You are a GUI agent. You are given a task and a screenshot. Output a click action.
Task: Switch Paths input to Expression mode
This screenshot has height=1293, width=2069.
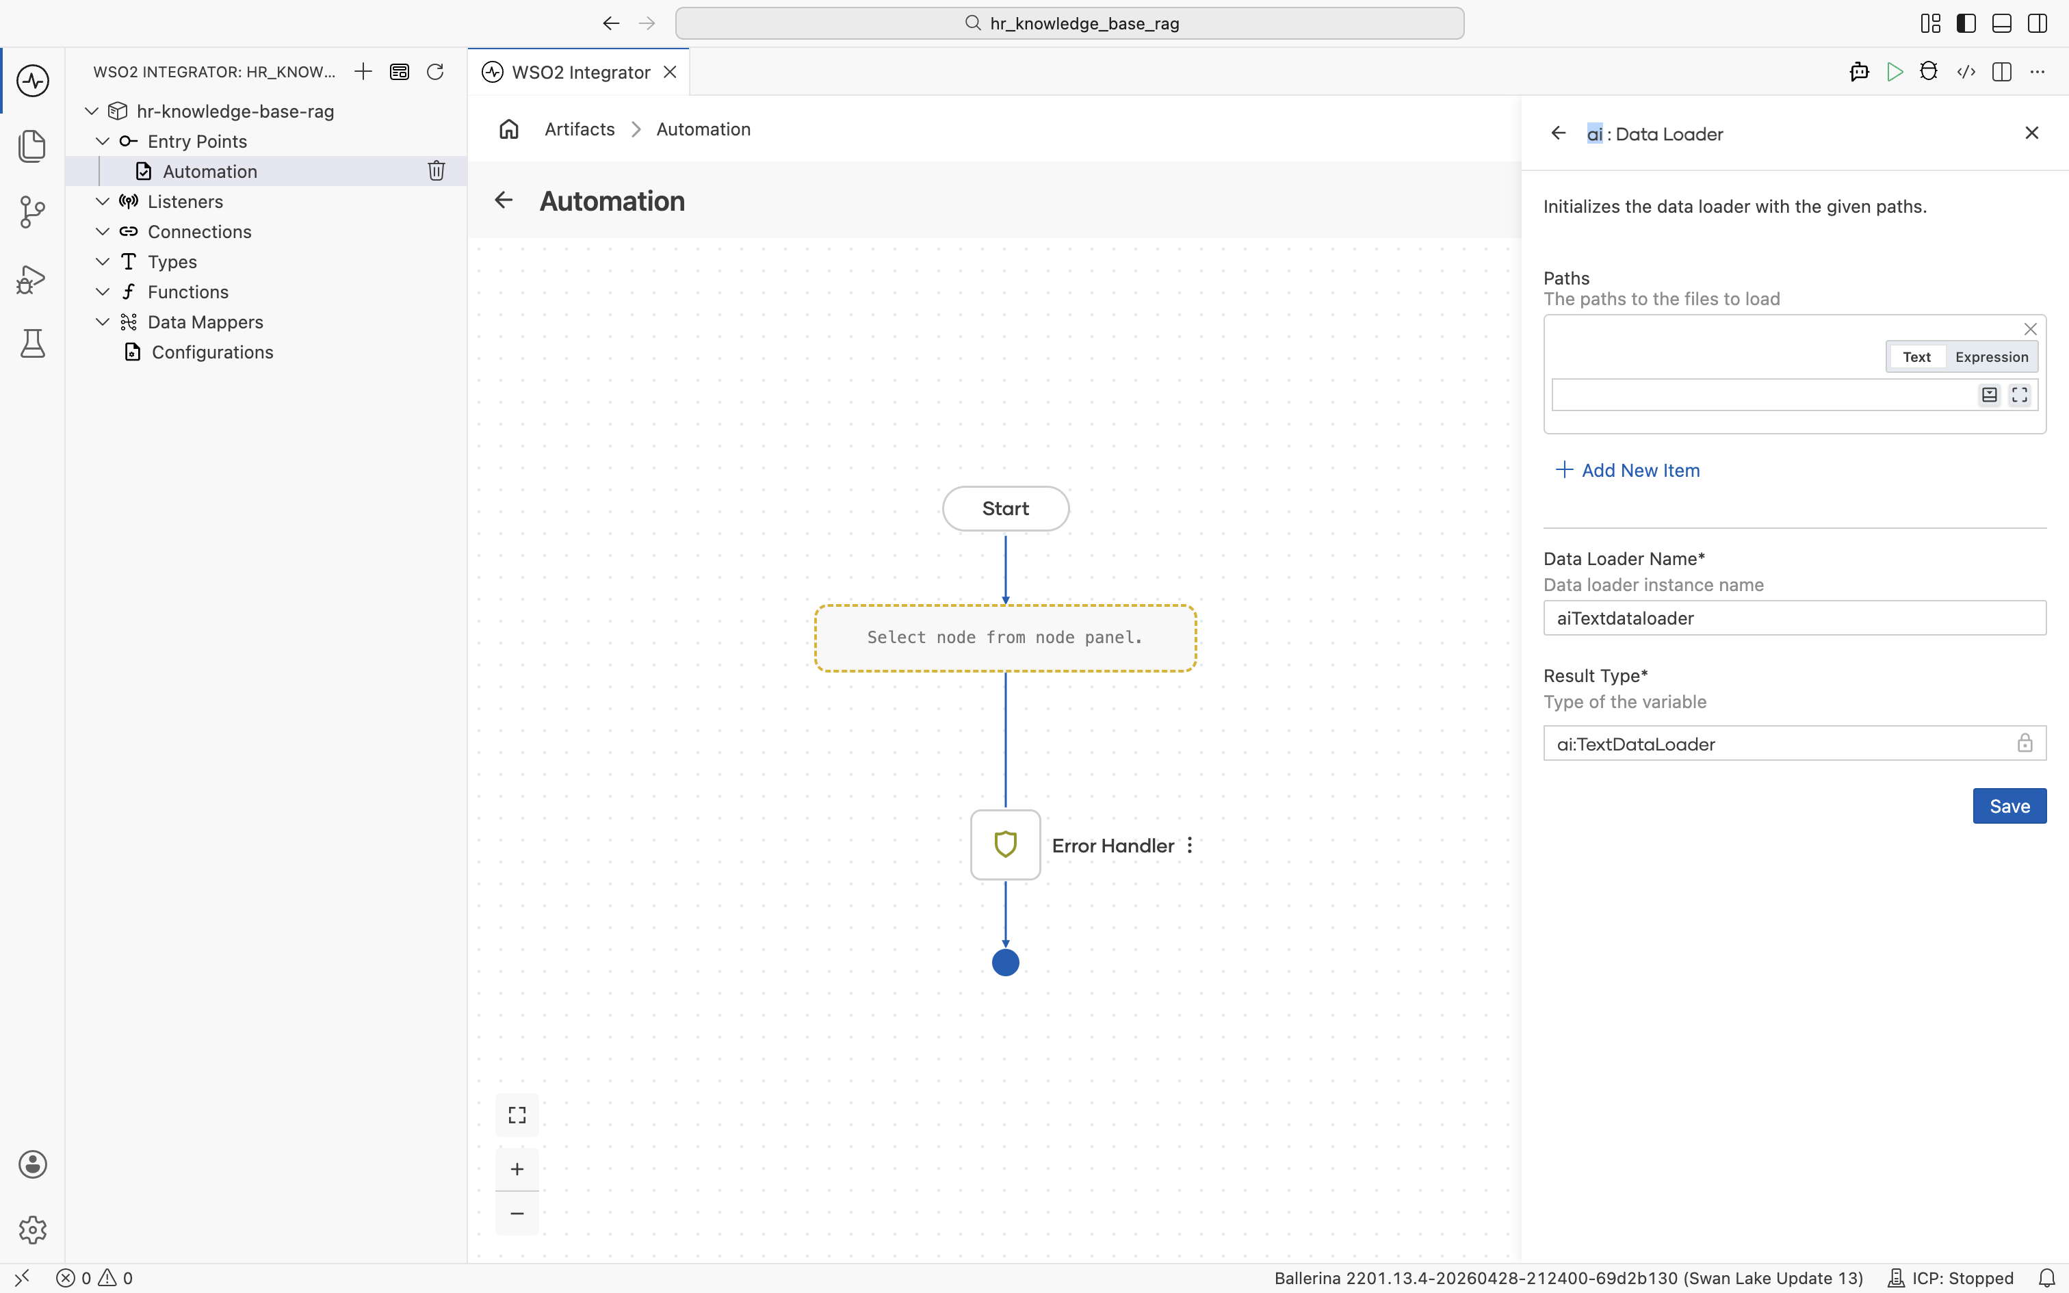(x=1991, y=356)
